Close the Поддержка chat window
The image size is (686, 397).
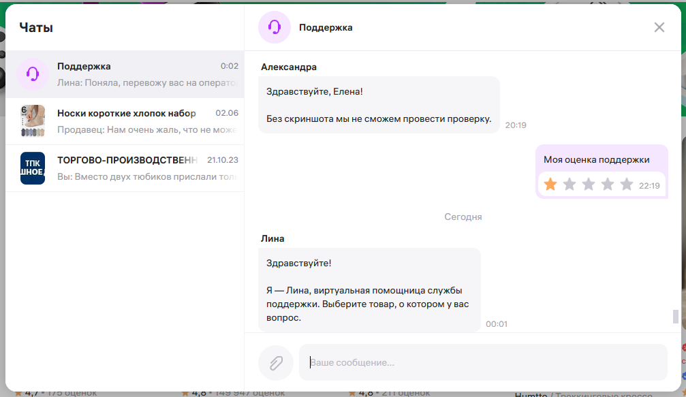(x=659, y=27)
